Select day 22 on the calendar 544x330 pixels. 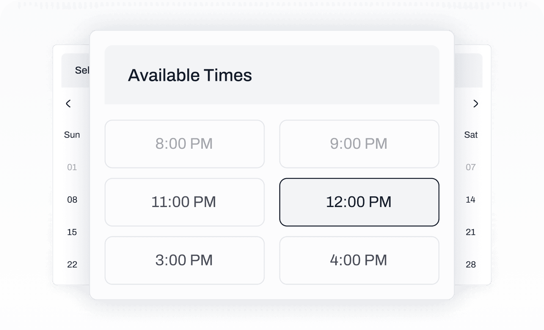coord(72,265)
